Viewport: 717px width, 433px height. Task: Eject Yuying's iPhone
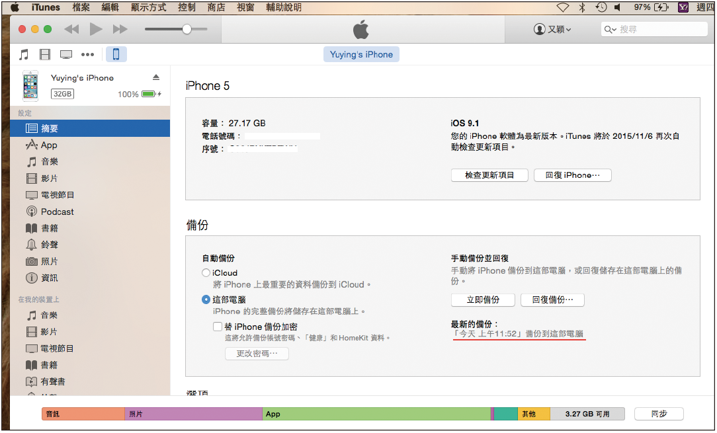tap(156, 77)
